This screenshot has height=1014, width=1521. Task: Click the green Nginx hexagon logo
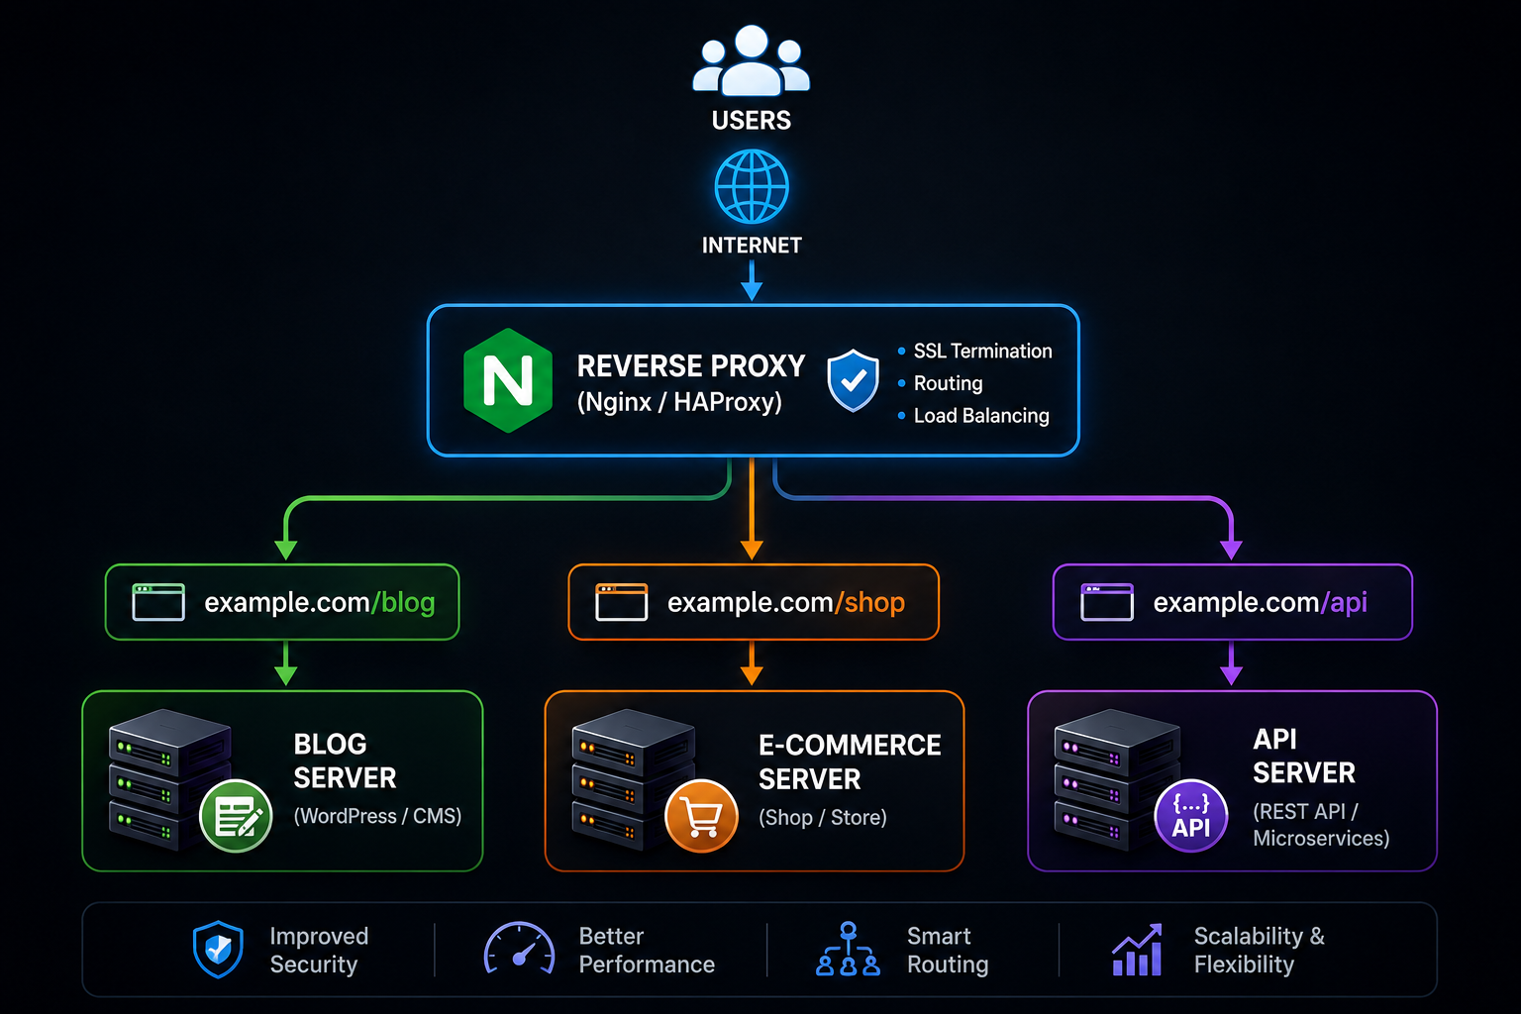pos(508,380)
